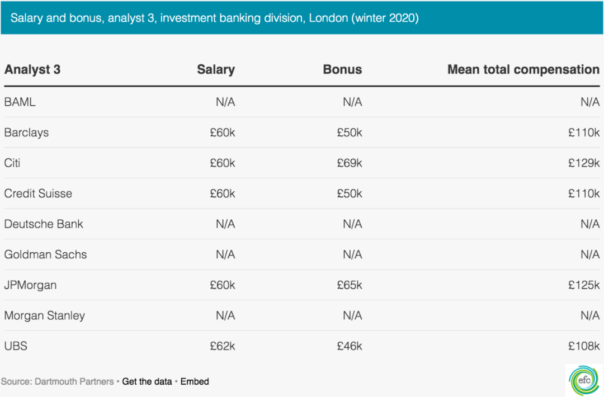Click the 'Mean total compensation' column header
This screenshot has width=604, height=397.
coord(523,70)
